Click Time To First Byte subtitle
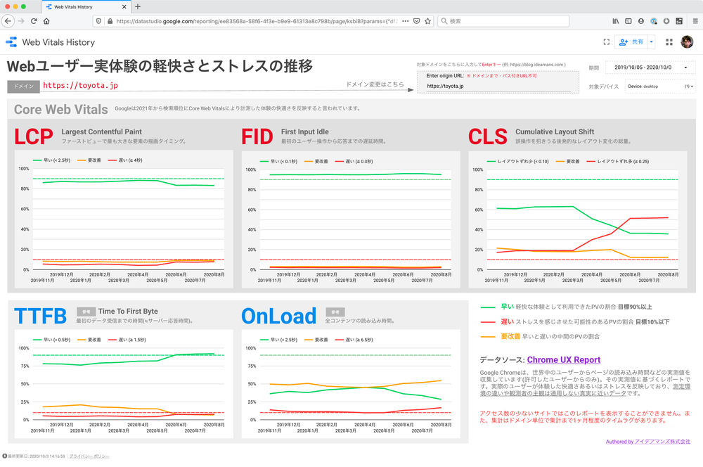Viewport: 703px width, 467px height. pos(128,312)
